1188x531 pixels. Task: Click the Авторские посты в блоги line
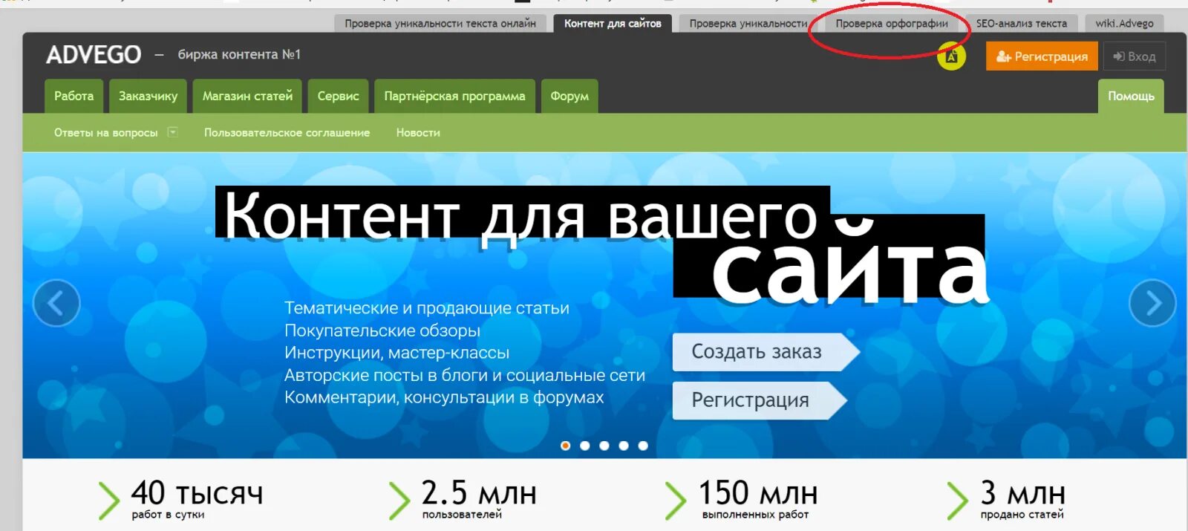(x=465, y=375)
